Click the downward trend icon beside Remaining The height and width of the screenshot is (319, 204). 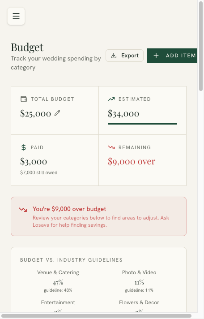[111, 147]
